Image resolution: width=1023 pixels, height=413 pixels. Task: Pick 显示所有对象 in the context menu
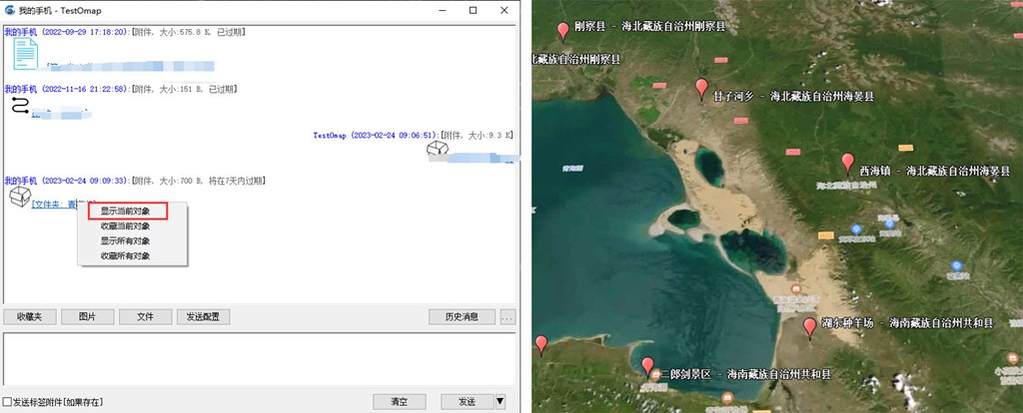click(126, 240)
